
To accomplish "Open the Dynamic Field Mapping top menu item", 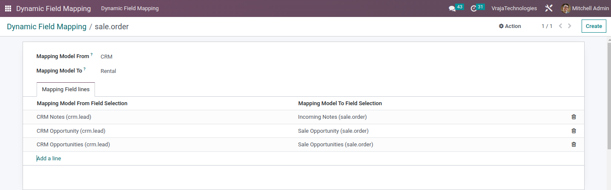I will [x=130, y=8].
